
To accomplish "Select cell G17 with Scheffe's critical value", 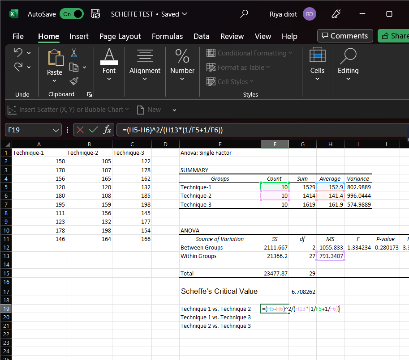I will point(303,292).
